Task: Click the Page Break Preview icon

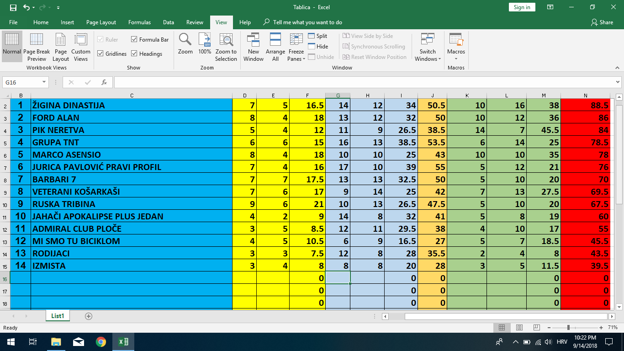Action: point(37,40)
